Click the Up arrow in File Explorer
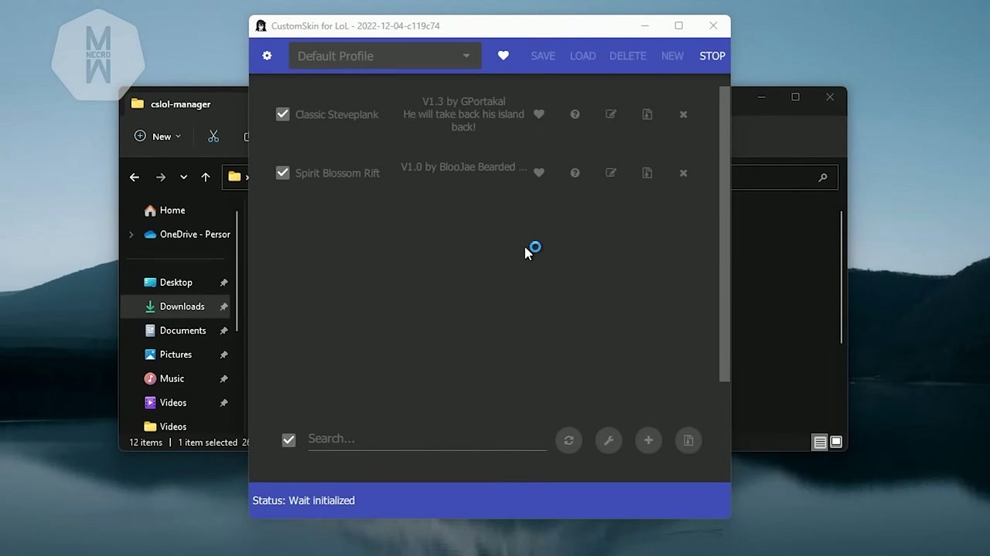Image resolution: width=990 pixels, height=556 pixels. (x=206, y=177)
